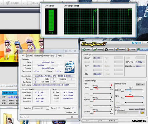Open the Cache tab in CPU-Z
The image size is (148, 124).
click(x=30, y=56)
